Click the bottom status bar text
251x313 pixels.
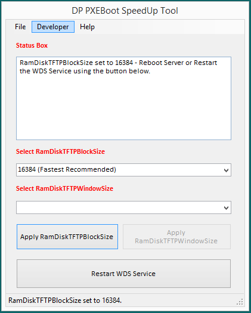coord(65,300)
